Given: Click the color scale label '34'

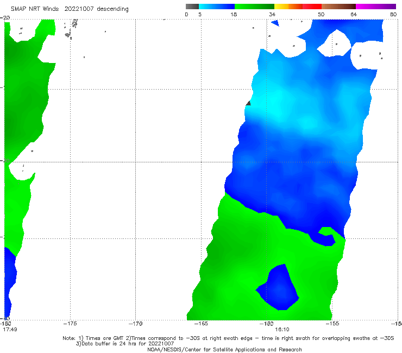Looking at the screenshot, I should 272,15.
